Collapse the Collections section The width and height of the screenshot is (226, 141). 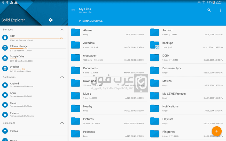coord(62,123)
